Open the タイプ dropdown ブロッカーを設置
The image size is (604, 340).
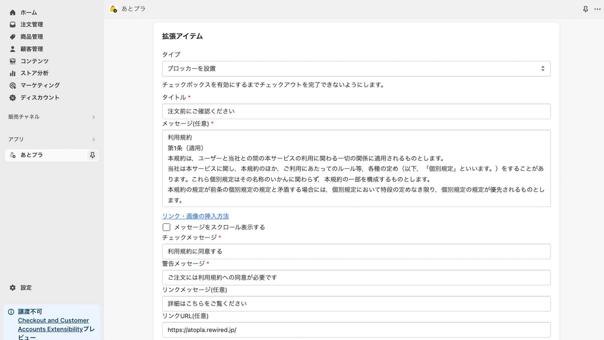[x=356, y=69]
